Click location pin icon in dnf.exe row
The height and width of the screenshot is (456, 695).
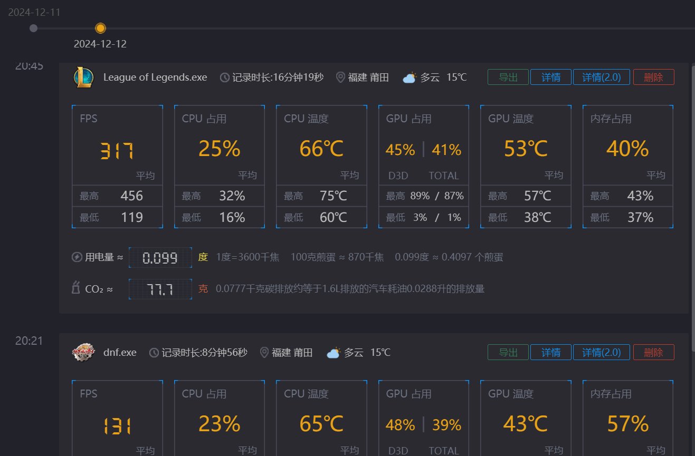[264, 353]
